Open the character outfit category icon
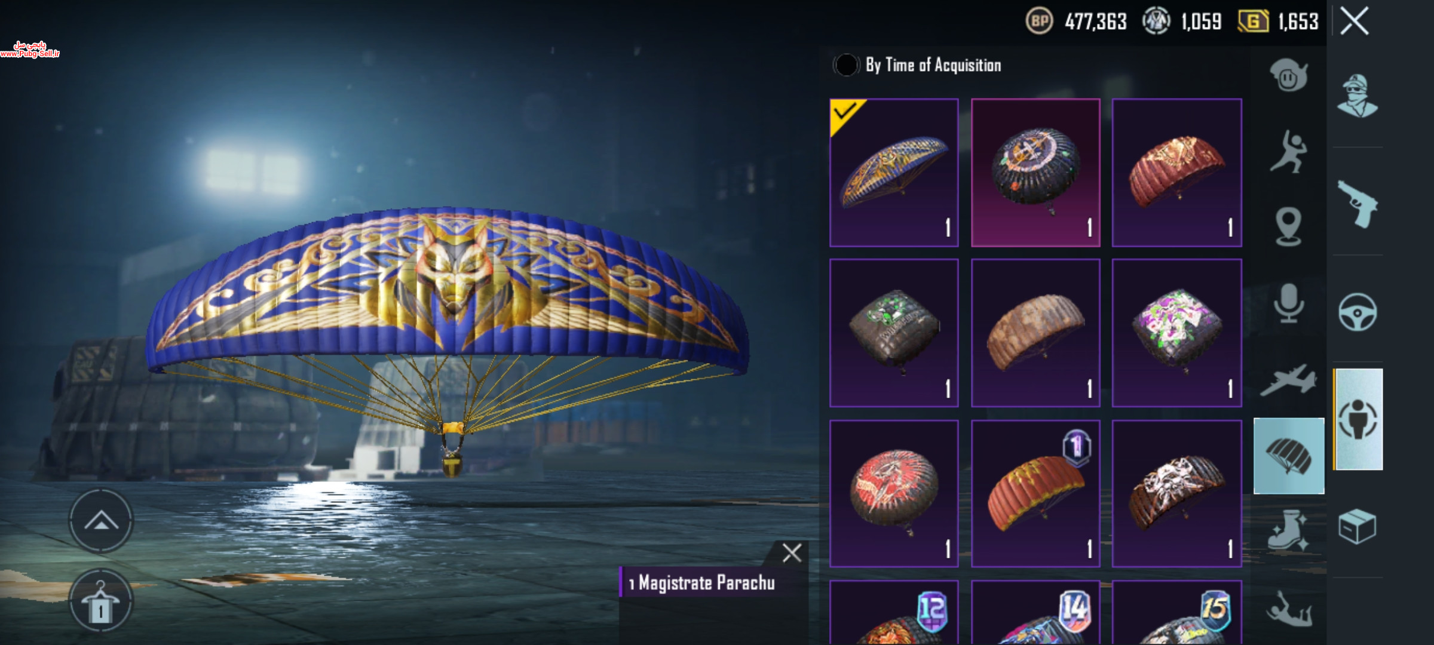 1357,96
